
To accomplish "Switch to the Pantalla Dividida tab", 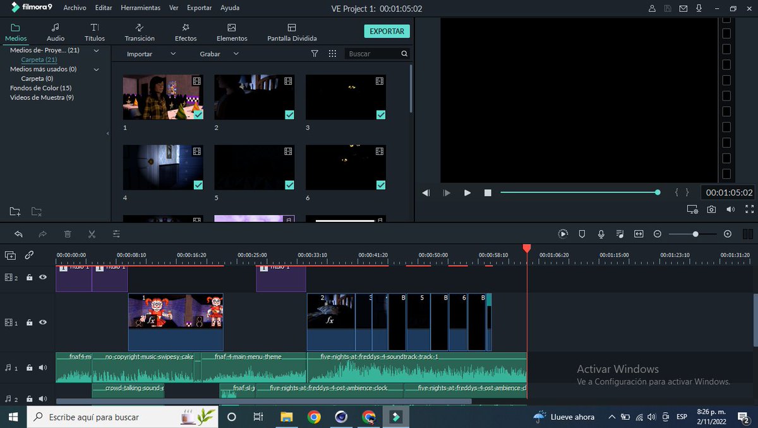I will (x=292, y=32).
